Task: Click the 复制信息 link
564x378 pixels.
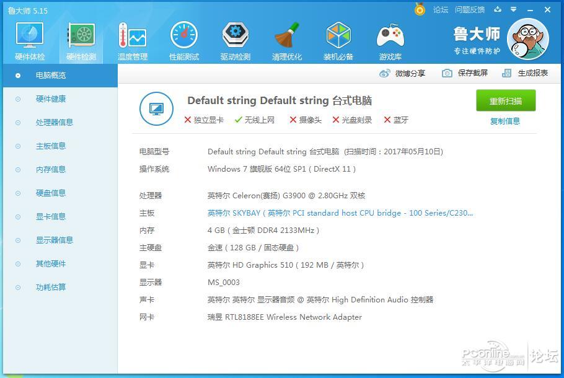Action: 505,121
